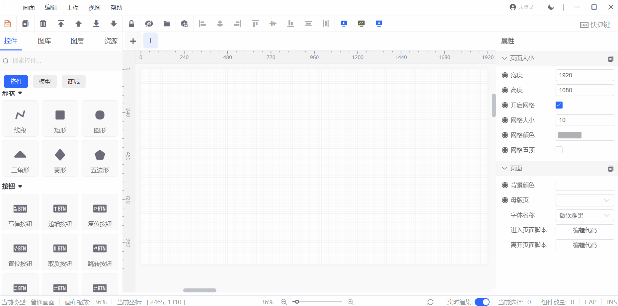Click the open folder toolbar icon

point(167,24)
